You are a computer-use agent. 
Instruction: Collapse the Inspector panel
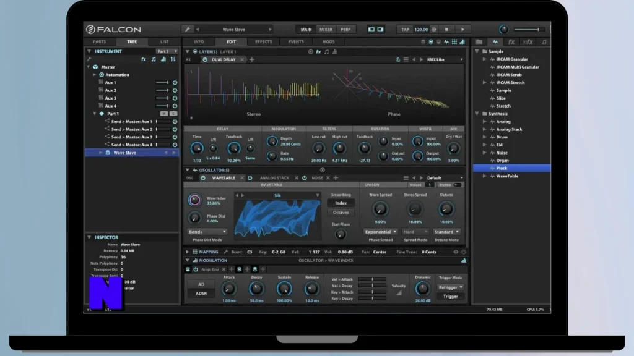pyautogui.click(x=89, y=237)
